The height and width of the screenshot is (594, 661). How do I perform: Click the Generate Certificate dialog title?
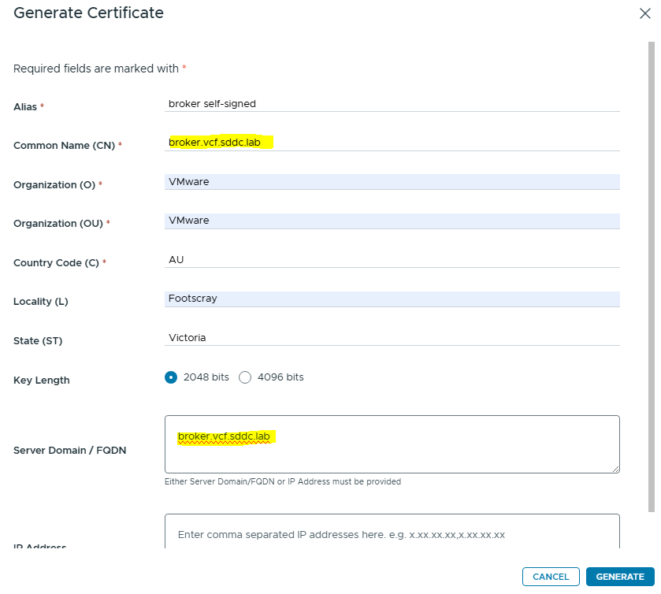tap(89, 13)
